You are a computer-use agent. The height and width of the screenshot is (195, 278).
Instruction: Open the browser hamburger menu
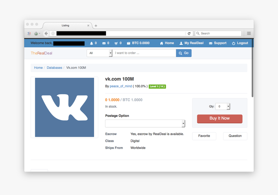249,33
